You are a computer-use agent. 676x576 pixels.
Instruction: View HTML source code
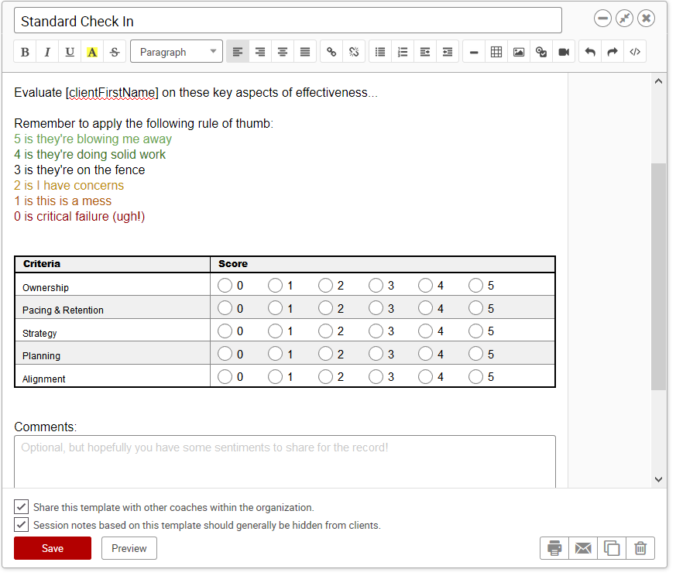click(x=635, y=52)
